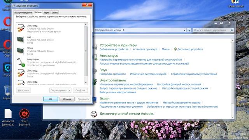Open Настройка функций кнопок питания link
This screenshot has height=140, width=249.
[x=179, y=84]
